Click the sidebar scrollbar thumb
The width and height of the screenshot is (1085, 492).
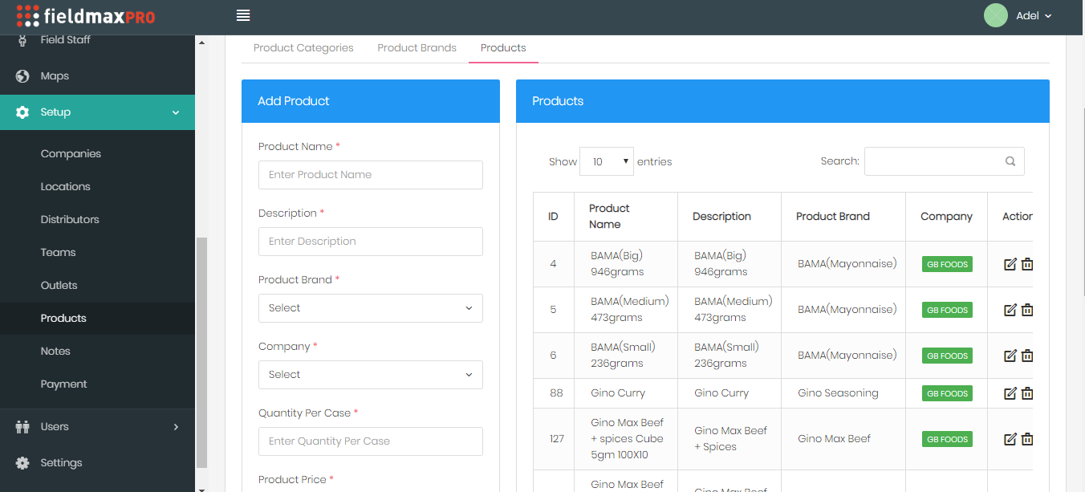point(201,352)
